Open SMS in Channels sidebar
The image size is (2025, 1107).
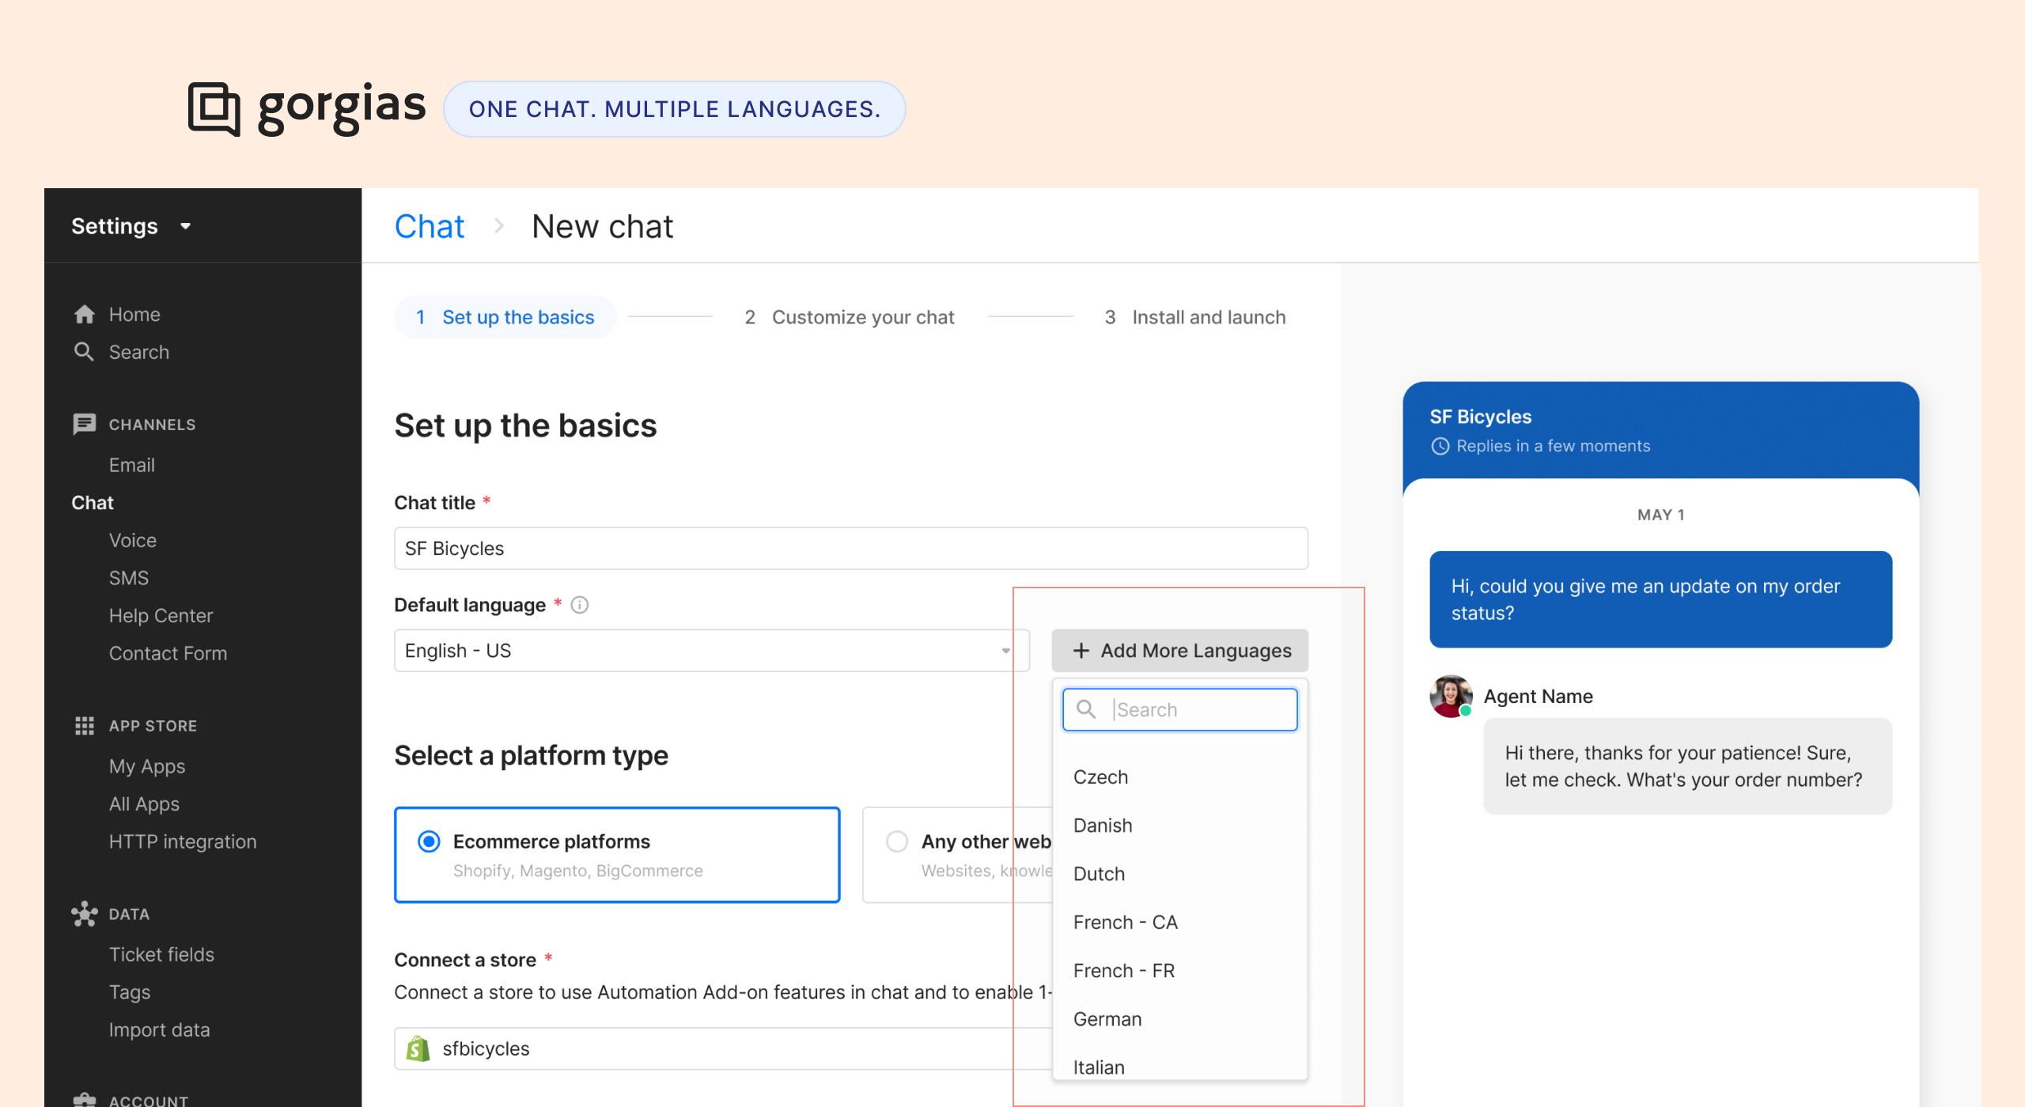[129, 578]
